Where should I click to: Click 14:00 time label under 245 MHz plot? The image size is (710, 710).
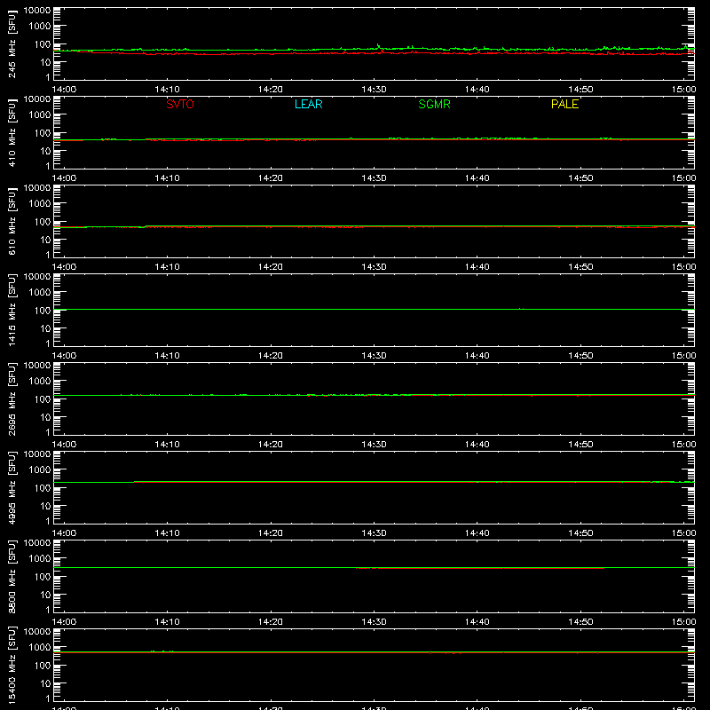(64, 90)
